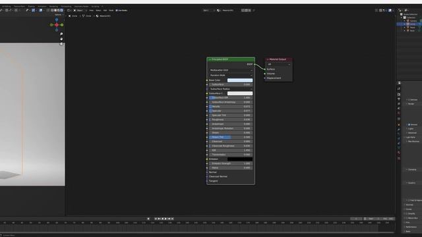Open Node menu in node editor header
422x237 pixels.
click(111, 11)
